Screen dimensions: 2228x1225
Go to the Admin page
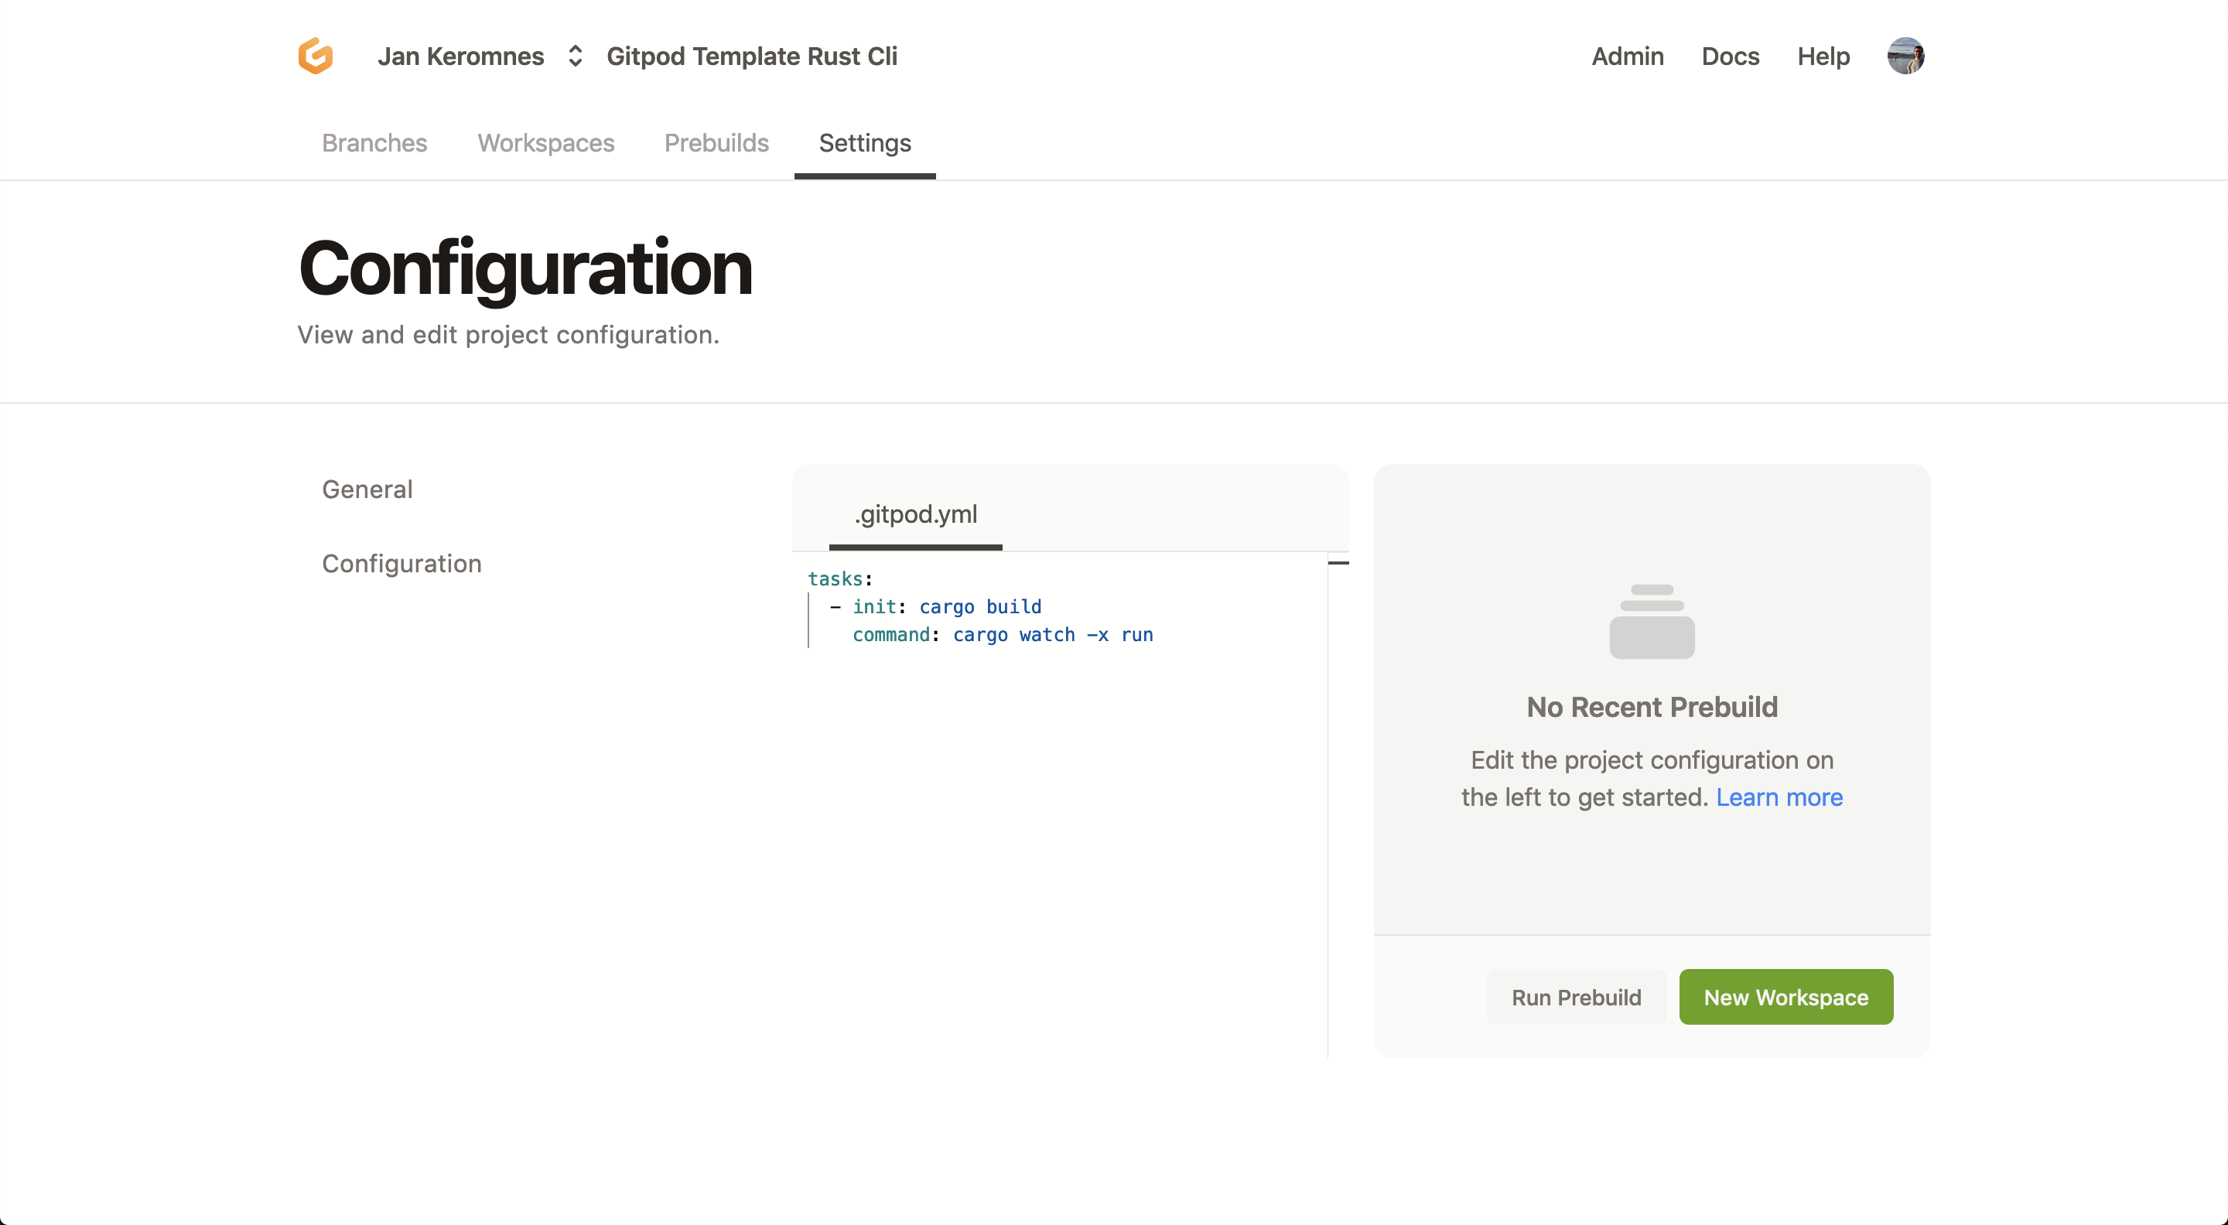point(1627,56)
